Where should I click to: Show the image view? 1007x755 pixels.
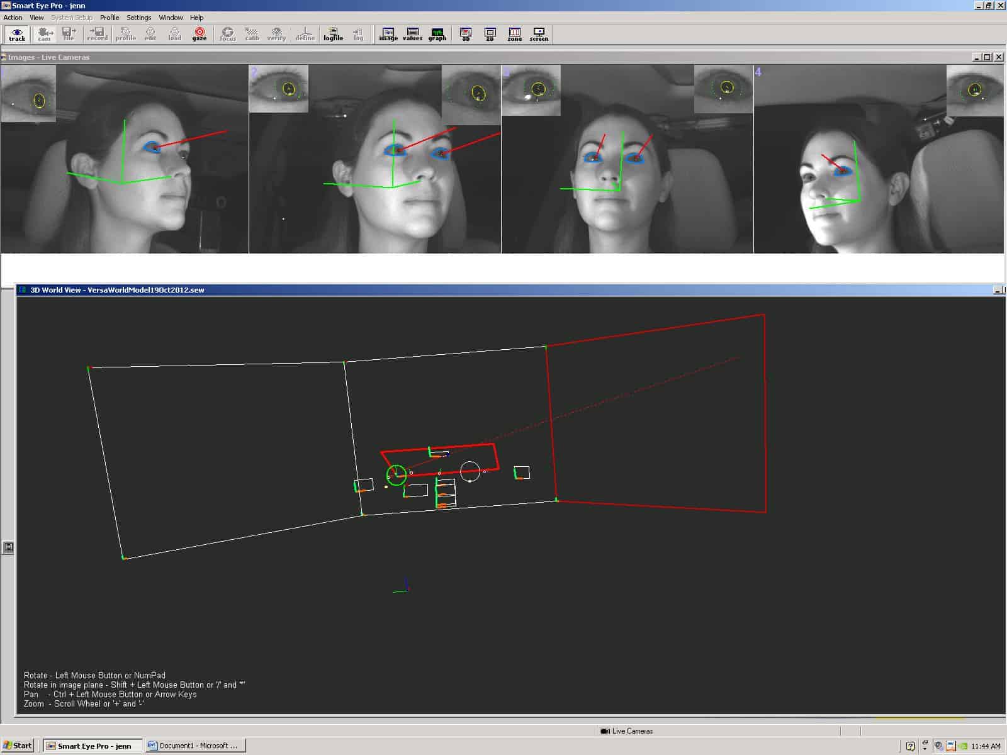pos(388,34)
